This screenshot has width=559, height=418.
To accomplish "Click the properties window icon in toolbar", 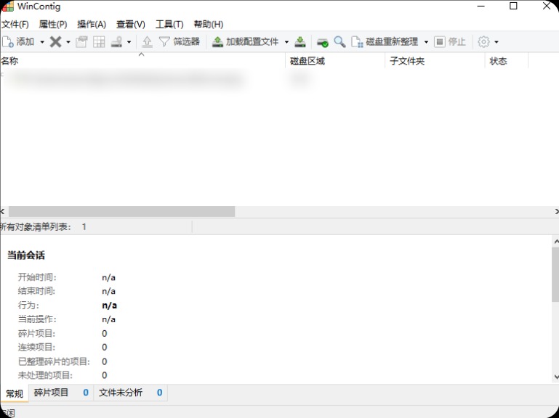I will 81,42.
